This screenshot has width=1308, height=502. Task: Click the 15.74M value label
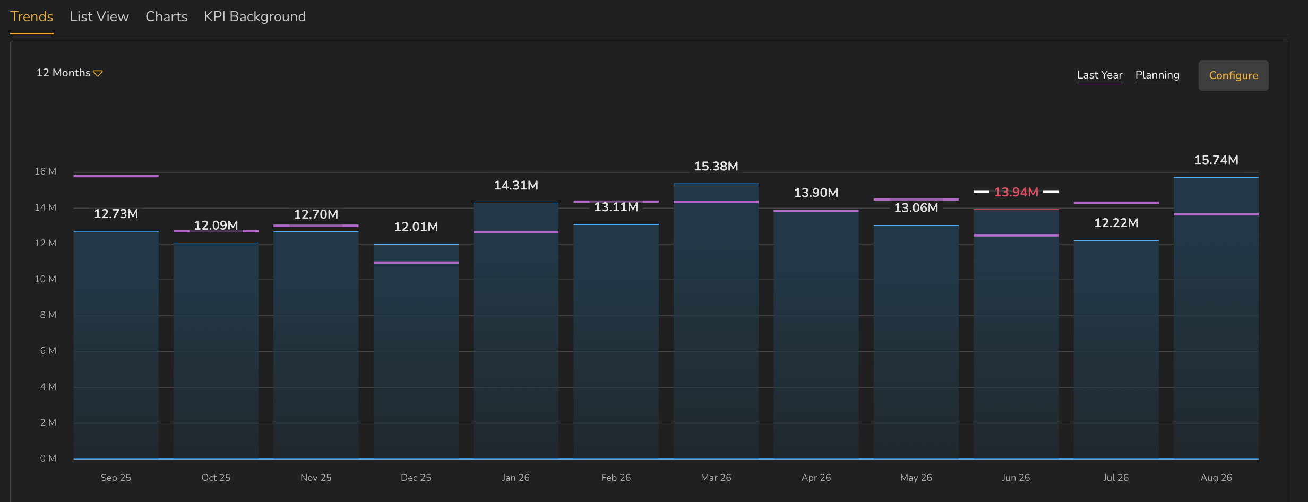[x=1216, y=160]
